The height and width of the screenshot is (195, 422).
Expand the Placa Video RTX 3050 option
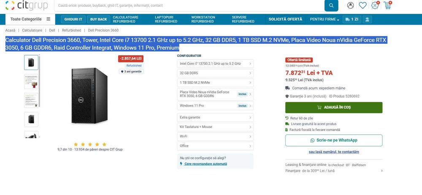click(x=215, y=94)
